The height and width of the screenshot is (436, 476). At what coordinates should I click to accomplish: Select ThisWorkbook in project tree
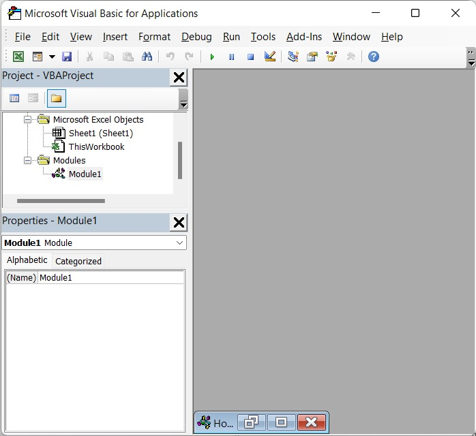point(97,146)
